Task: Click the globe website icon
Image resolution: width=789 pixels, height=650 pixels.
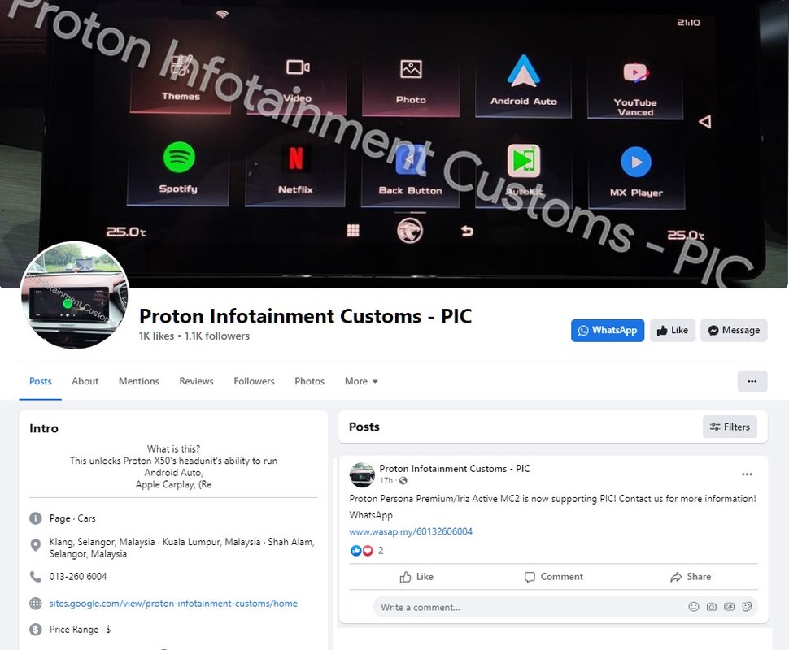Action: (x=35, y=603)
